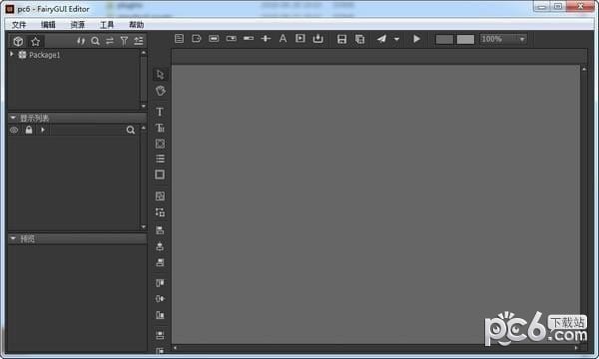Click the swap arrows icon in library toolbar

pyautogui.click(x=110, y=41)
